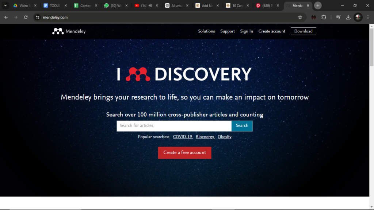Click the Sign In link

(247, 31)
